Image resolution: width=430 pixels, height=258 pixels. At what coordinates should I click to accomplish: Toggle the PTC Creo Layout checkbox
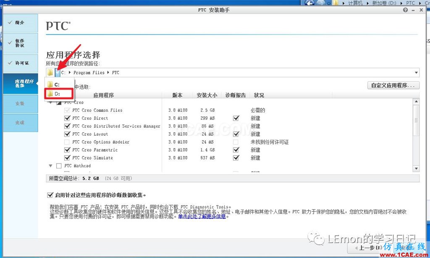click(67, 134)
